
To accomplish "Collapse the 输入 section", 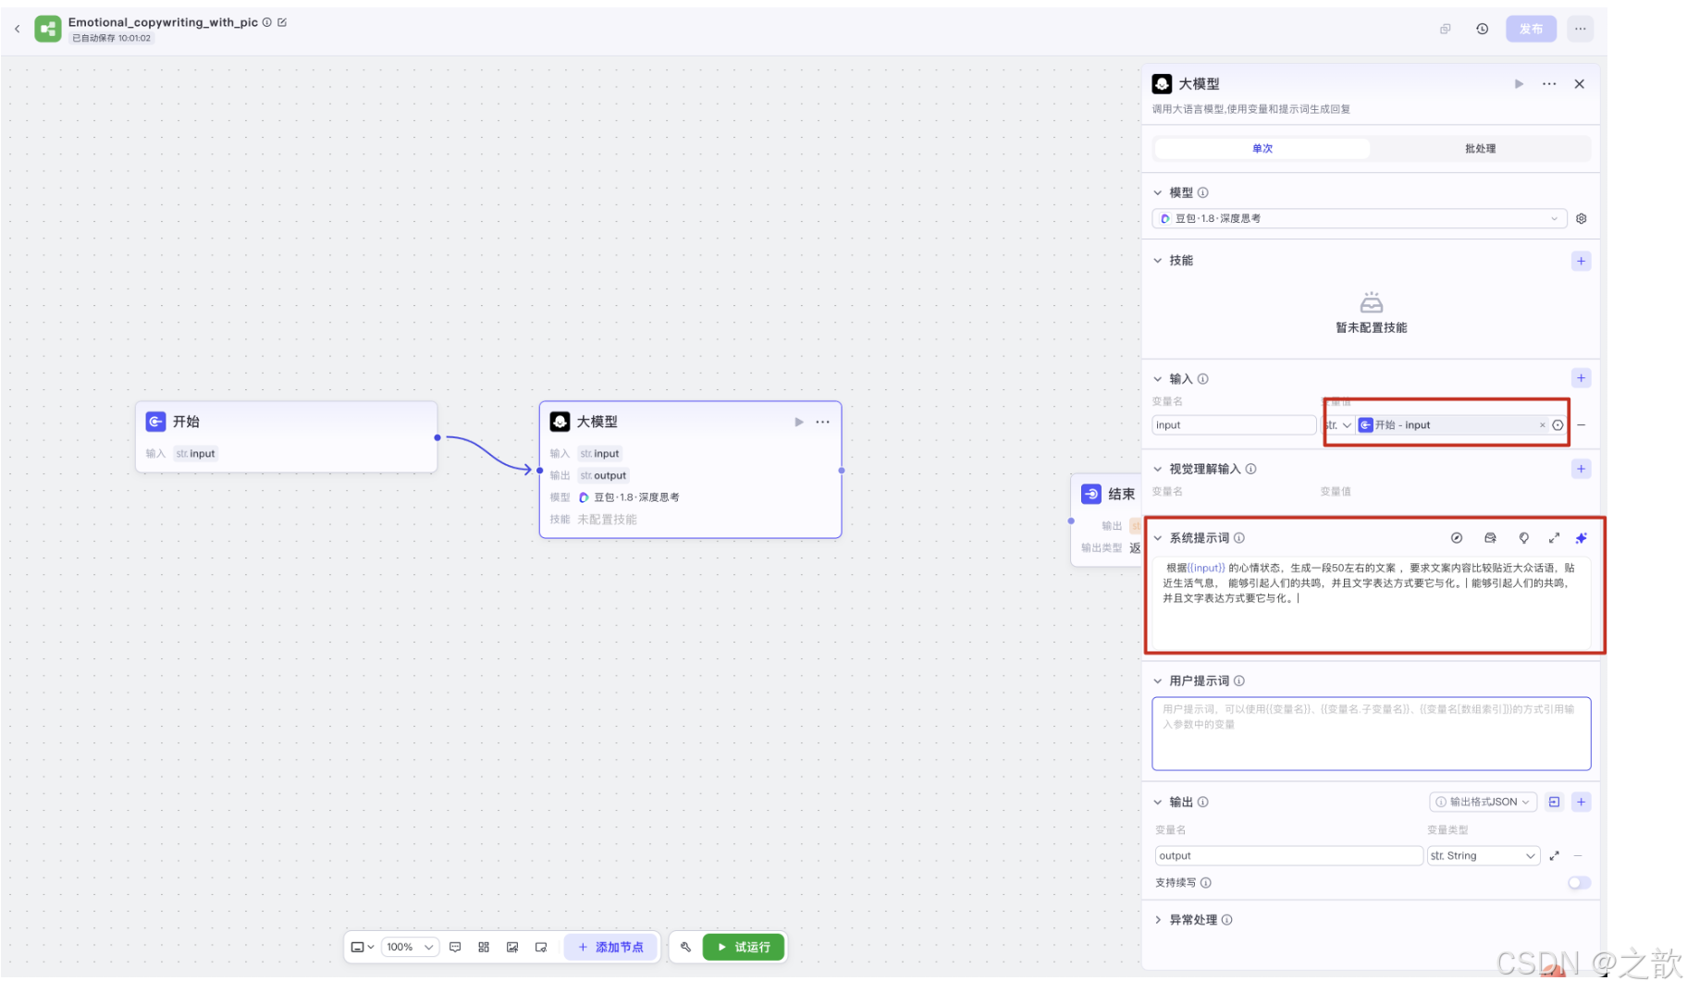I will click(x=1157, y=379).
